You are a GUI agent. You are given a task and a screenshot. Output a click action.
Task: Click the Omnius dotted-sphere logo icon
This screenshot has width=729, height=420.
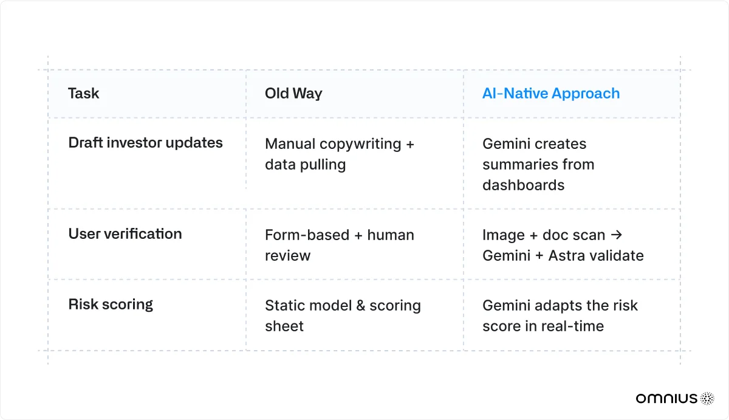pyautogui.click(x=707, y=398)
